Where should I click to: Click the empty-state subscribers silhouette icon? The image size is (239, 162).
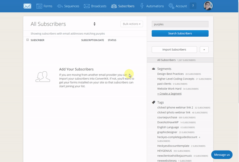[x=43, y=76]
